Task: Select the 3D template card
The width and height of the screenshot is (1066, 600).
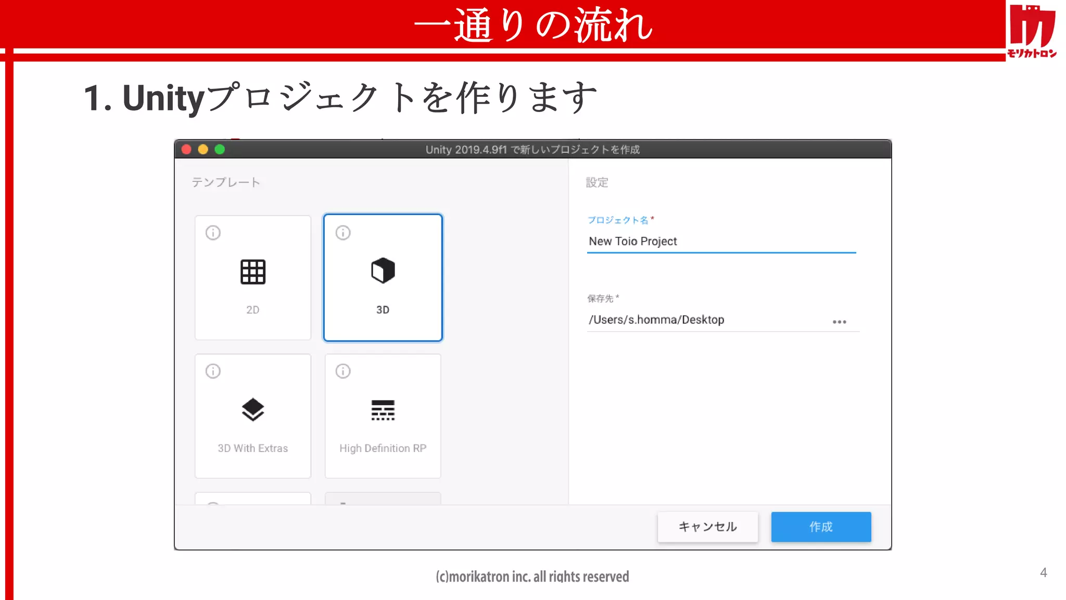Action: pyautogui.click(x=383, y=278)
